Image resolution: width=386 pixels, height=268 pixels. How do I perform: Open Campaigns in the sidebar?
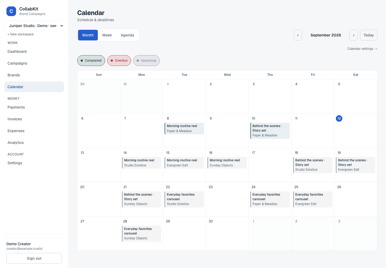(x=34, y=63)
